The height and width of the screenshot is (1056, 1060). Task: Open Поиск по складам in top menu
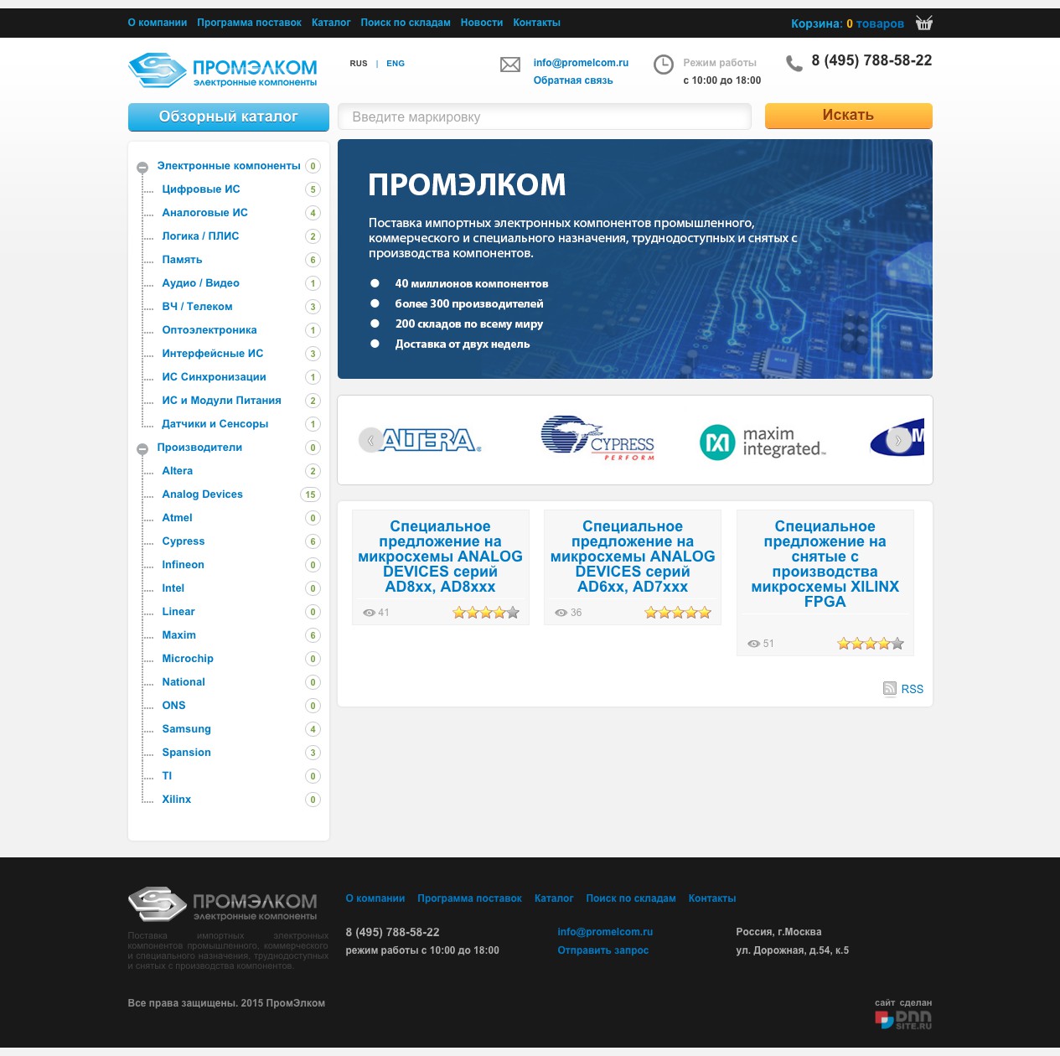tap(406, 23)
